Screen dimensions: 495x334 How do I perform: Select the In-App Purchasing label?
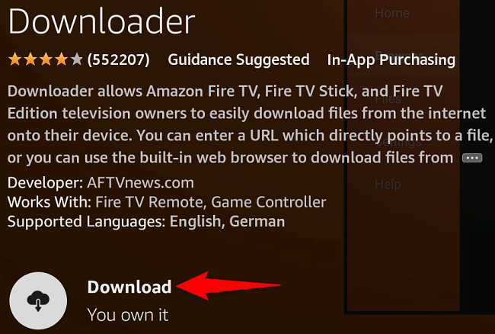point(391,59)
